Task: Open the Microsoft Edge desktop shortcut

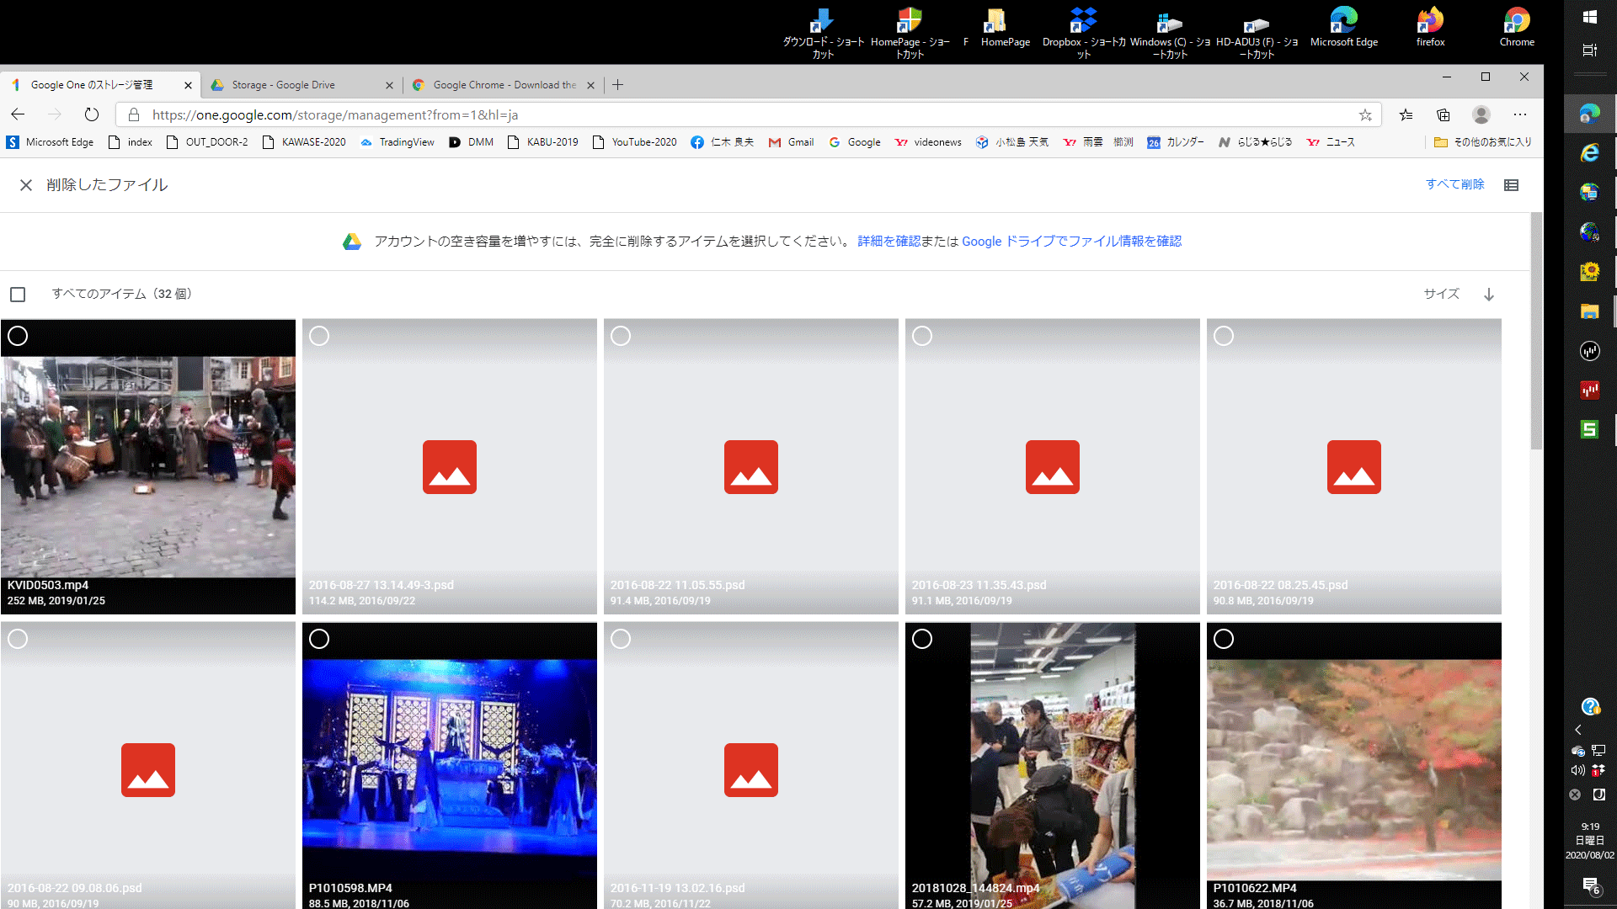Action: tap(1344, 27)
